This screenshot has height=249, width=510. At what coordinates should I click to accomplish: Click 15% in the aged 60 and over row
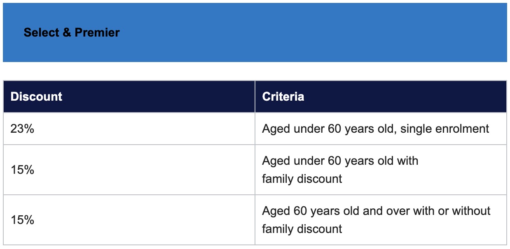point(22,220)
